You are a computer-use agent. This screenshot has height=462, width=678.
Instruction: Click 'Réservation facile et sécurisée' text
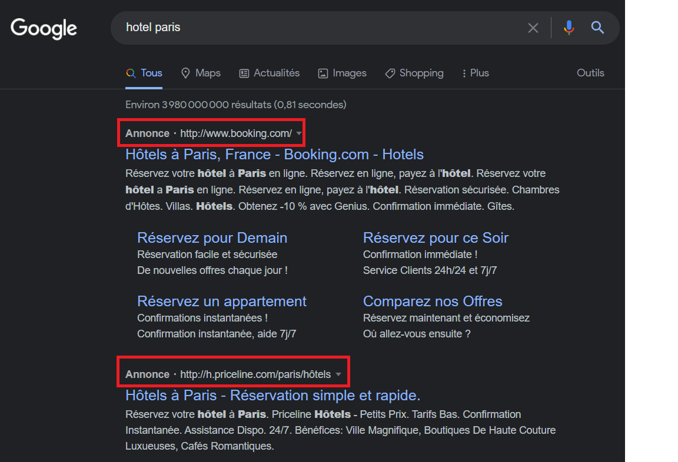coord(207,255)
